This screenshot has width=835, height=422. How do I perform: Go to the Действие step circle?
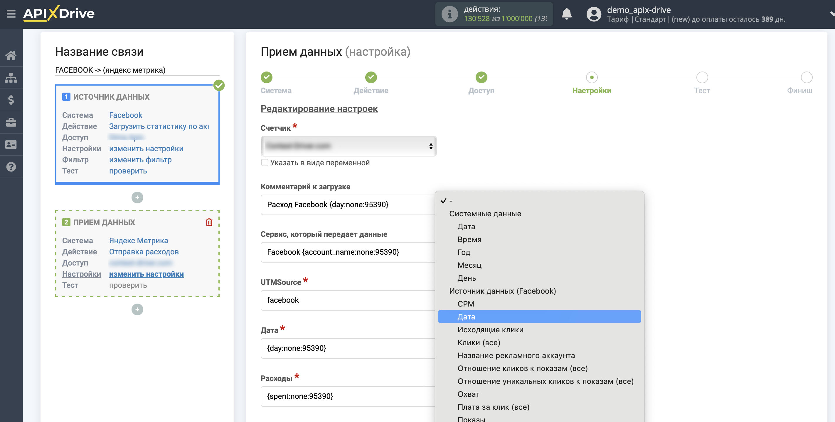(371, 77)
